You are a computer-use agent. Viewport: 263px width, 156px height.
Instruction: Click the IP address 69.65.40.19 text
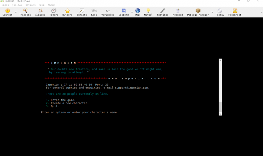point(83,85)
